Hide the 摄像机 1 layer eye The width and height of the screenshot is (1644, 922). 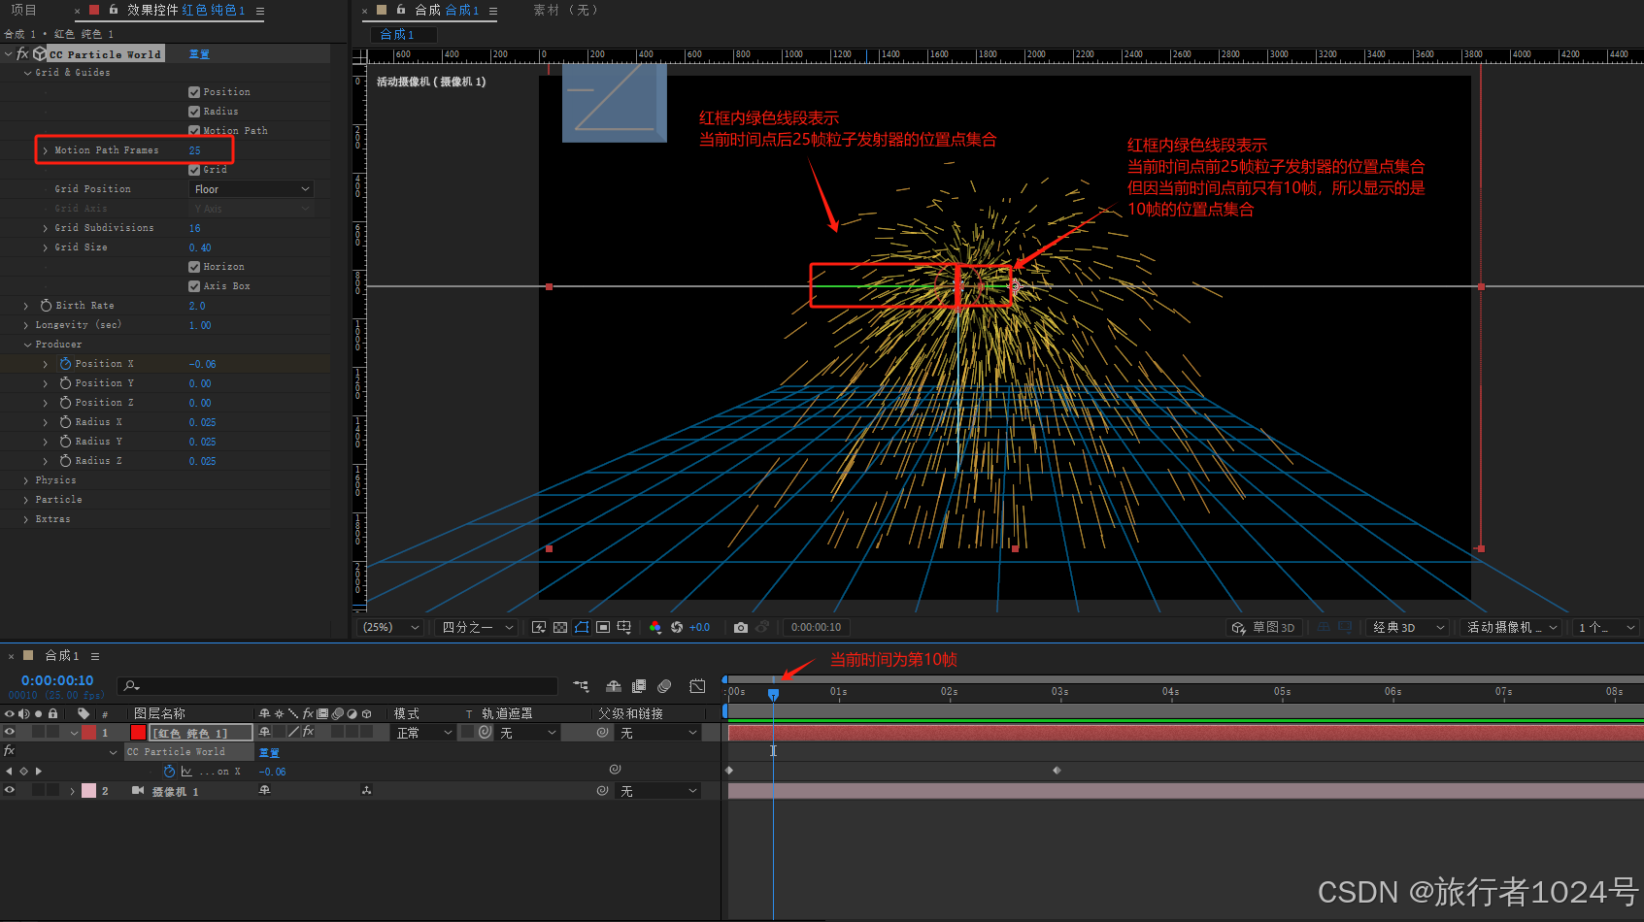click(10, 791)
